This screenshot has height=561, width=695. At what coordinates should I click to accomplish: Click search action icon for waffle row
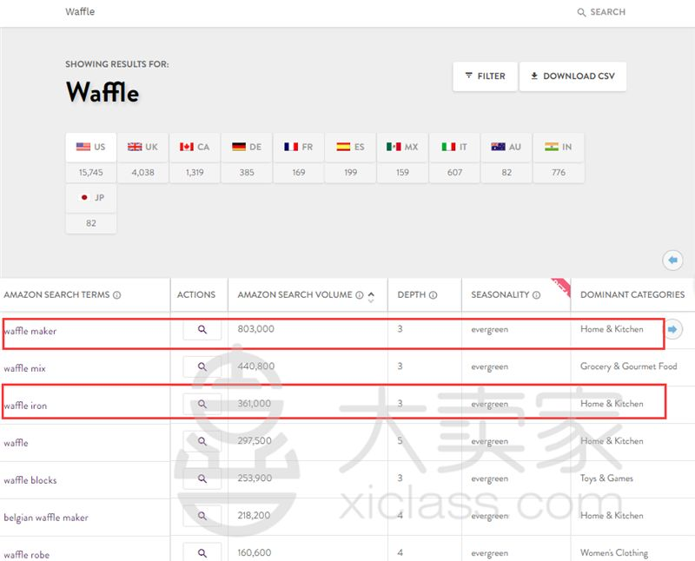[202, 441]
